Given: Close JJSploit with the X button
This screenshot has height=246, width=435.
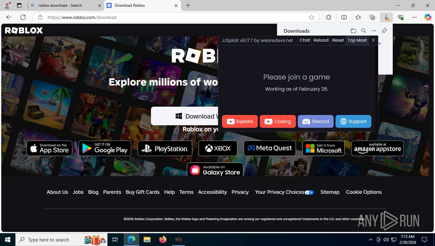Looking at the screenshot, I should pos(373,40).
